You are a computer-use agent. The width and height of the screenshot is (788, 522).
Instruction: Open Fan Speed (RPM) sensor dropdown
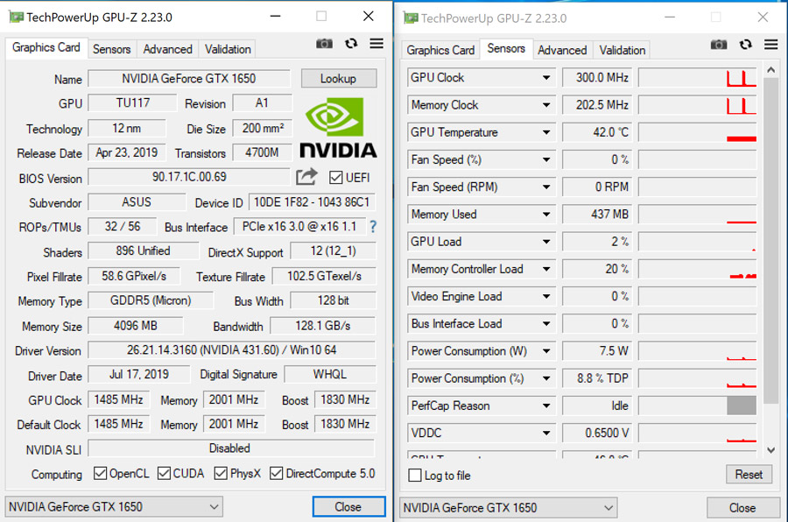click(545, 187)
